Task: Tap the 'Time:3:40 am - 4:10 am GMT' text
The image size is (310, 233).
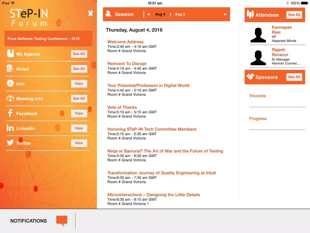Action: [132, 46]
